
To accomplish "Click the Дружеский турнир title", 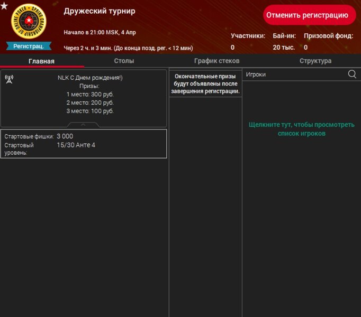I will 99,11.
